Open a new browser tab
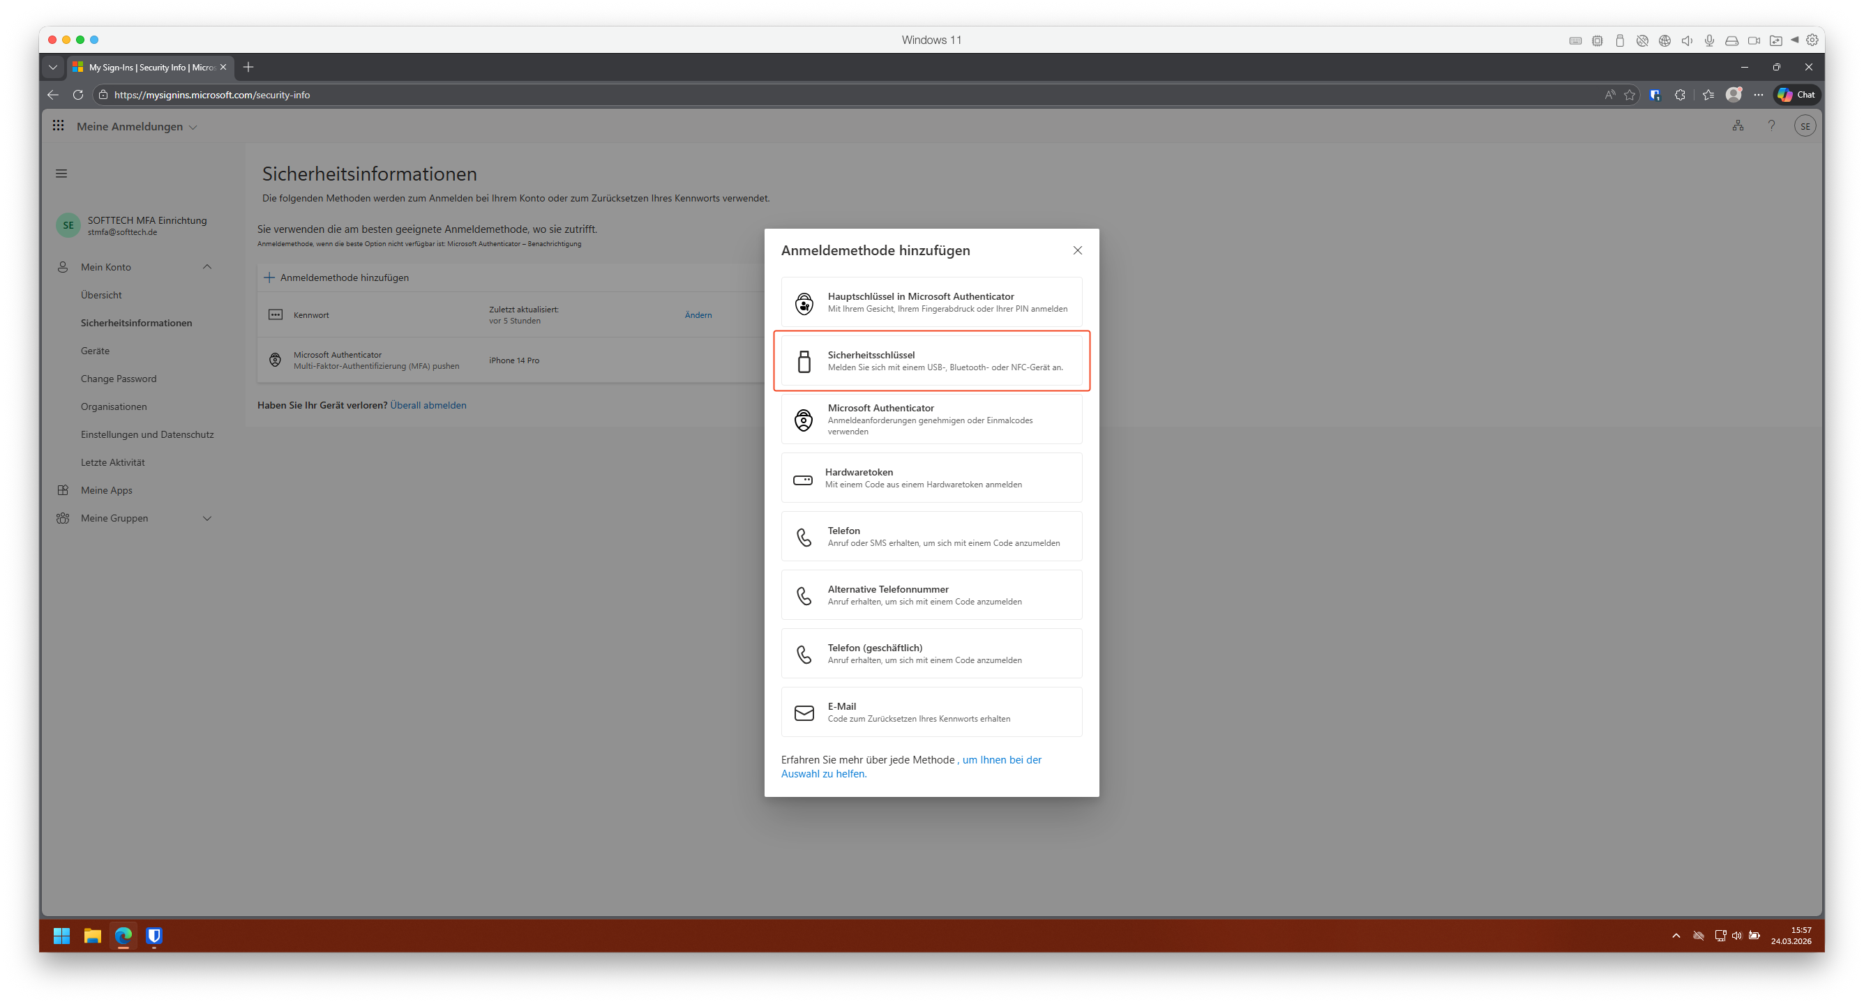The width and height of the screenshot is (1864, 1004). (x=248, y=67)
